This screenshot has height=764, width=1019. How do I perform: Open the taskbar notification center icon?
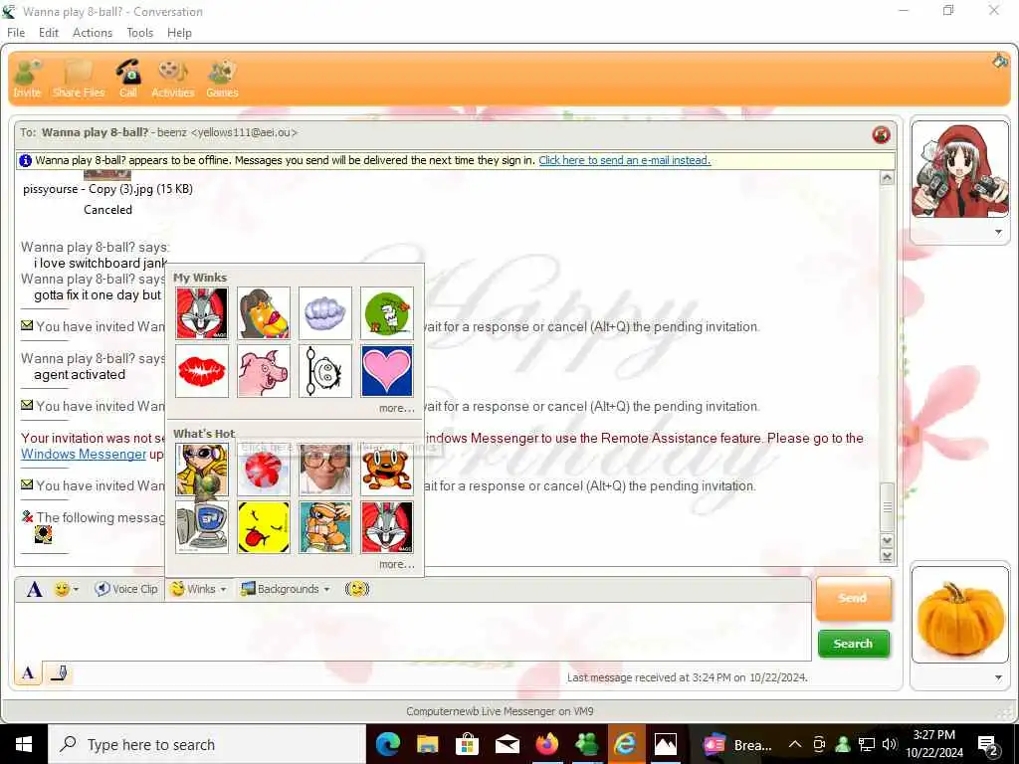[988, 745]
